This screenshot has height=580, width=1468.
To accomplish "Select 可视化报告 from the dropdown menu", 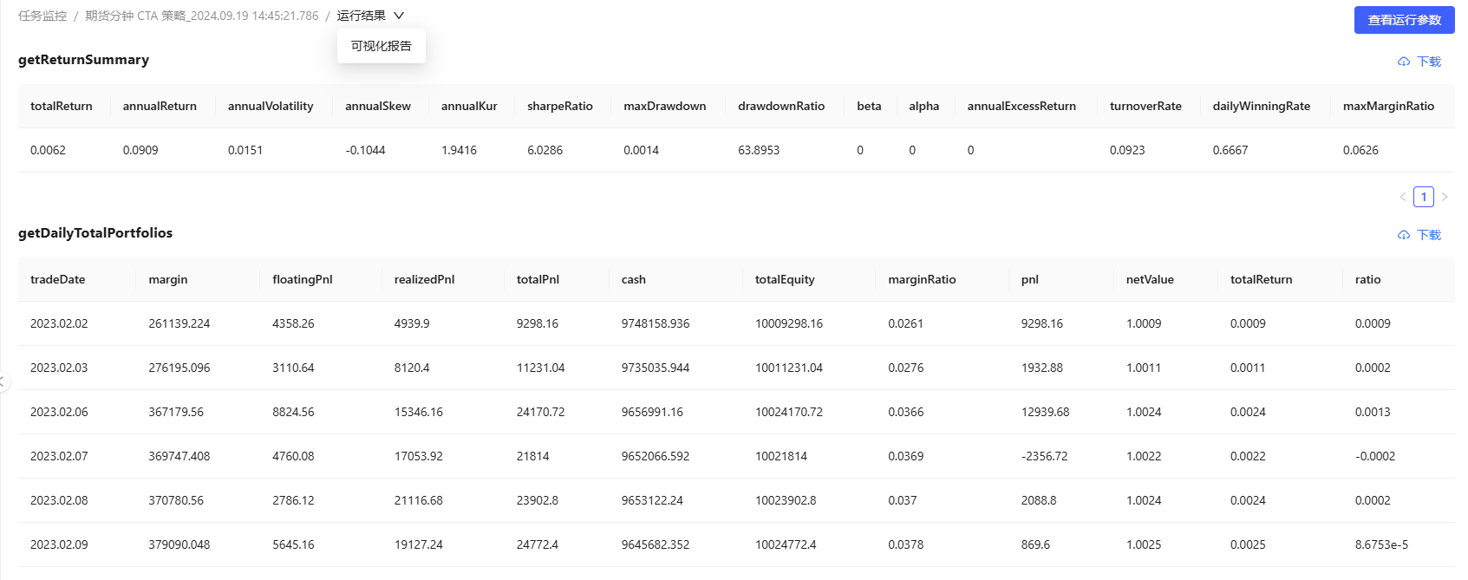I will 382,46.
